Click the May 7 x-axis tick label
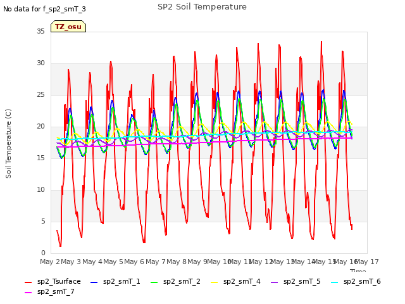The image size is (405, 304). (156, 262)
